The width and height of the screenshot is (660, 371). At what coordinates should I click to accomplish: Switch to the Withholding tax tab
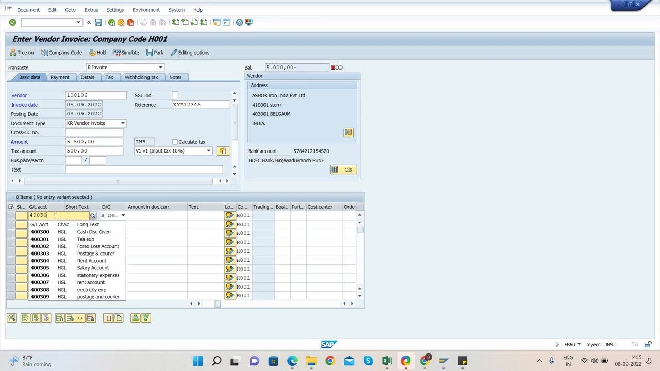point(141,77)
